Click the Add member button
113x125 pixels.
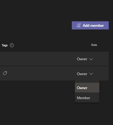90,25
